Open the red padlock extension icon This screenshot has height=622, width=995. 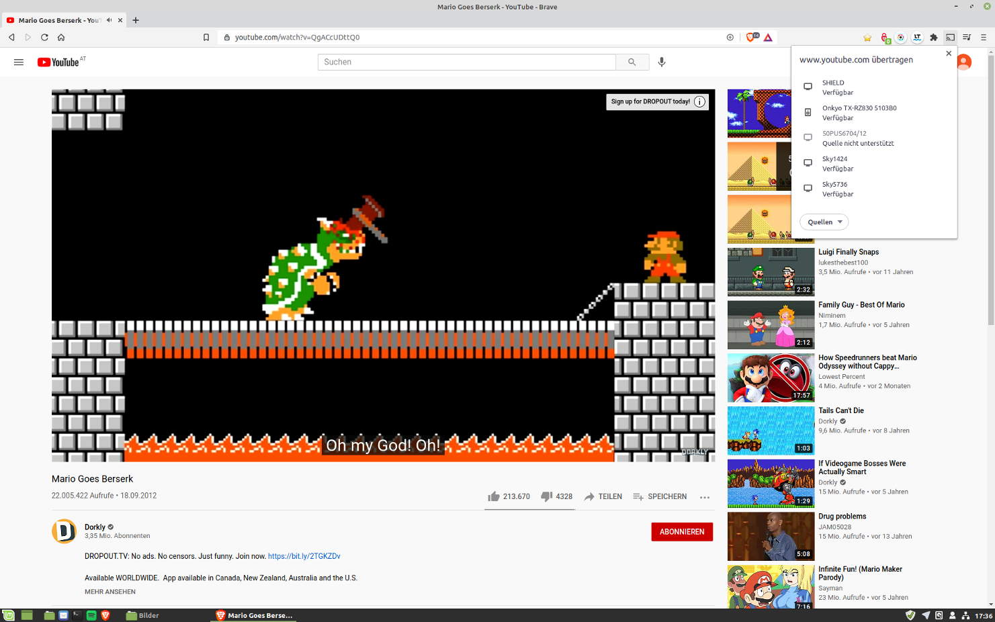point(885,38)
